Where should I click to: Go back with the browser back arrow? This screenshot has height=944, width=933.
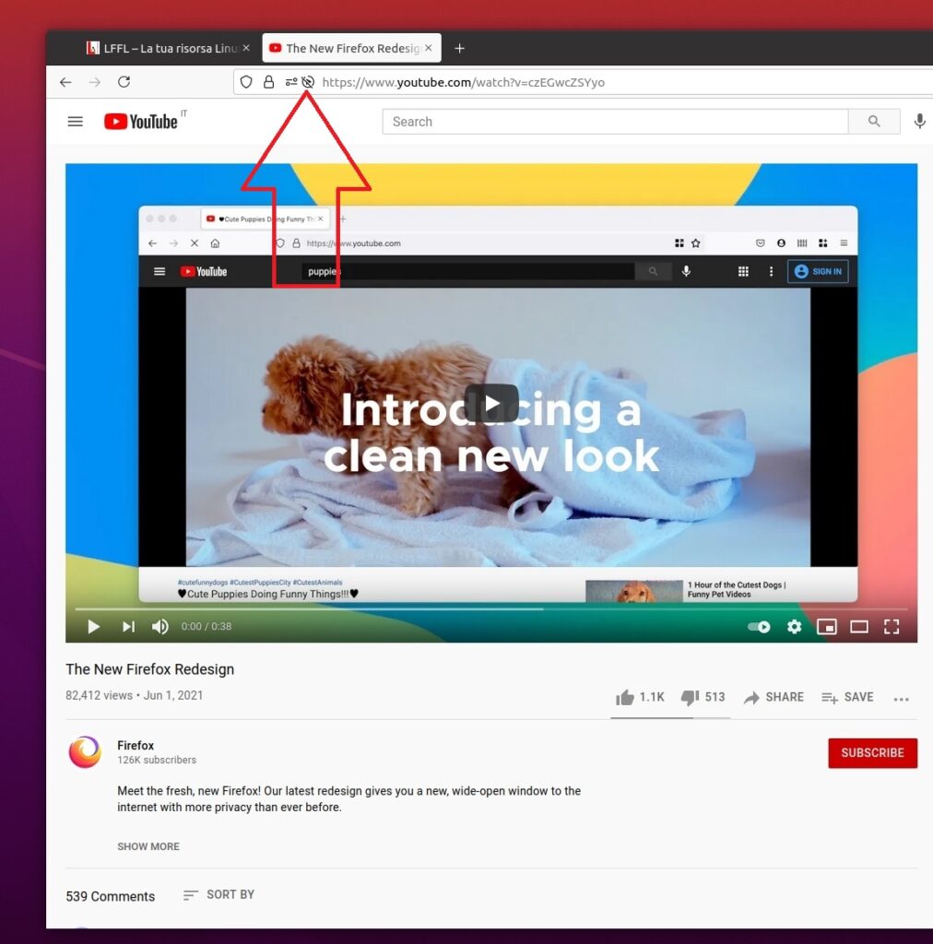tap(65, 82)
